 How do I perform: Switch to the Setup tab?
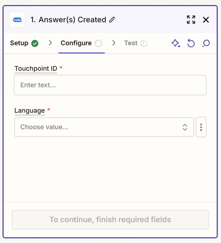tap(19, 43)
